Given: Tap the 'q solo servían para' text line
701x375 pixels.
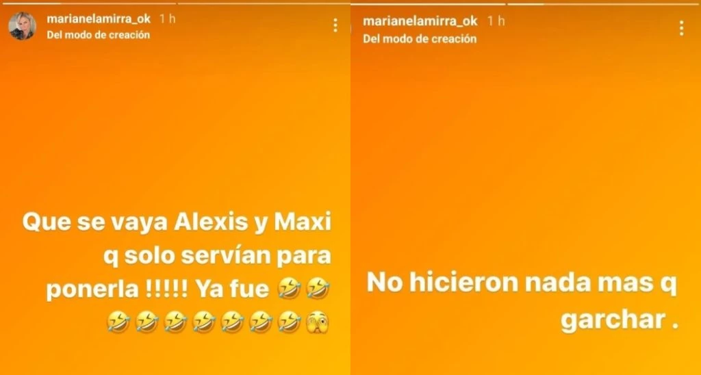Looking at the screenshot, I should (x=217, y=257).
